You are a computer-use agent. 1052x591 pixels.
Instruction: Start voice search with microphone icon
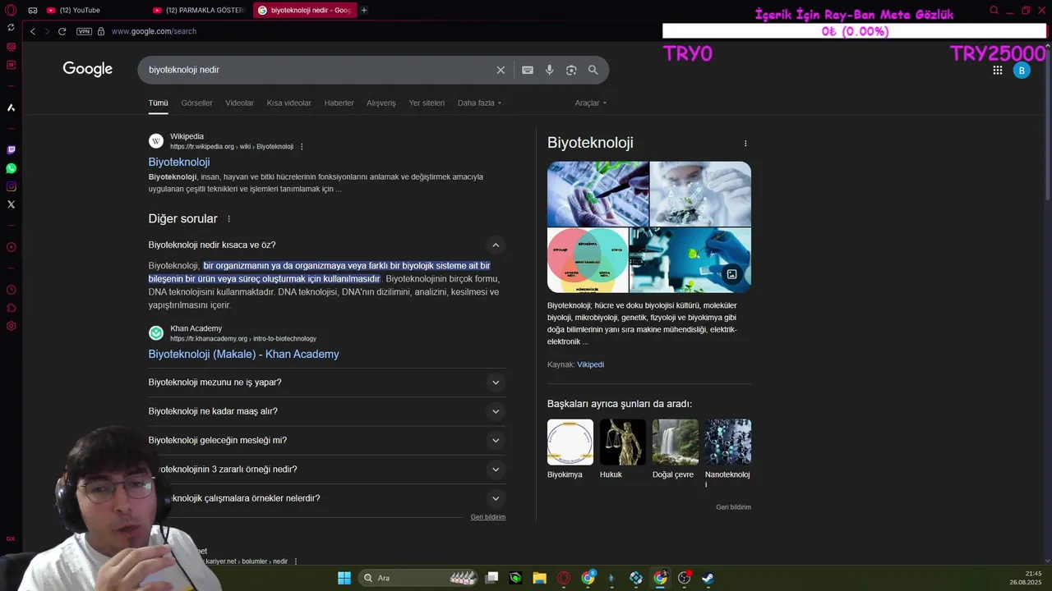[550, 70]
